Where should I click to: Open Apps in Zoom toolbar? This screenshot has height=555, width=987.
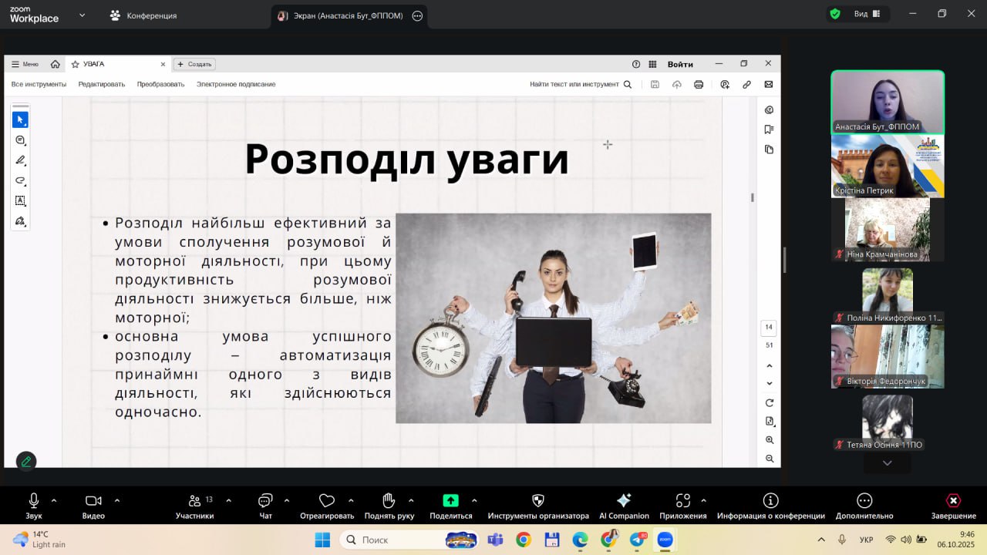682,501
